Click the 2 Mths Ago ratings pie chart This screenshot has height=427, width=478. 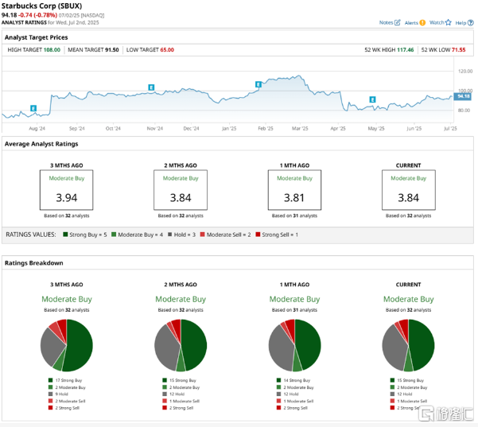[x=181, y=345]
